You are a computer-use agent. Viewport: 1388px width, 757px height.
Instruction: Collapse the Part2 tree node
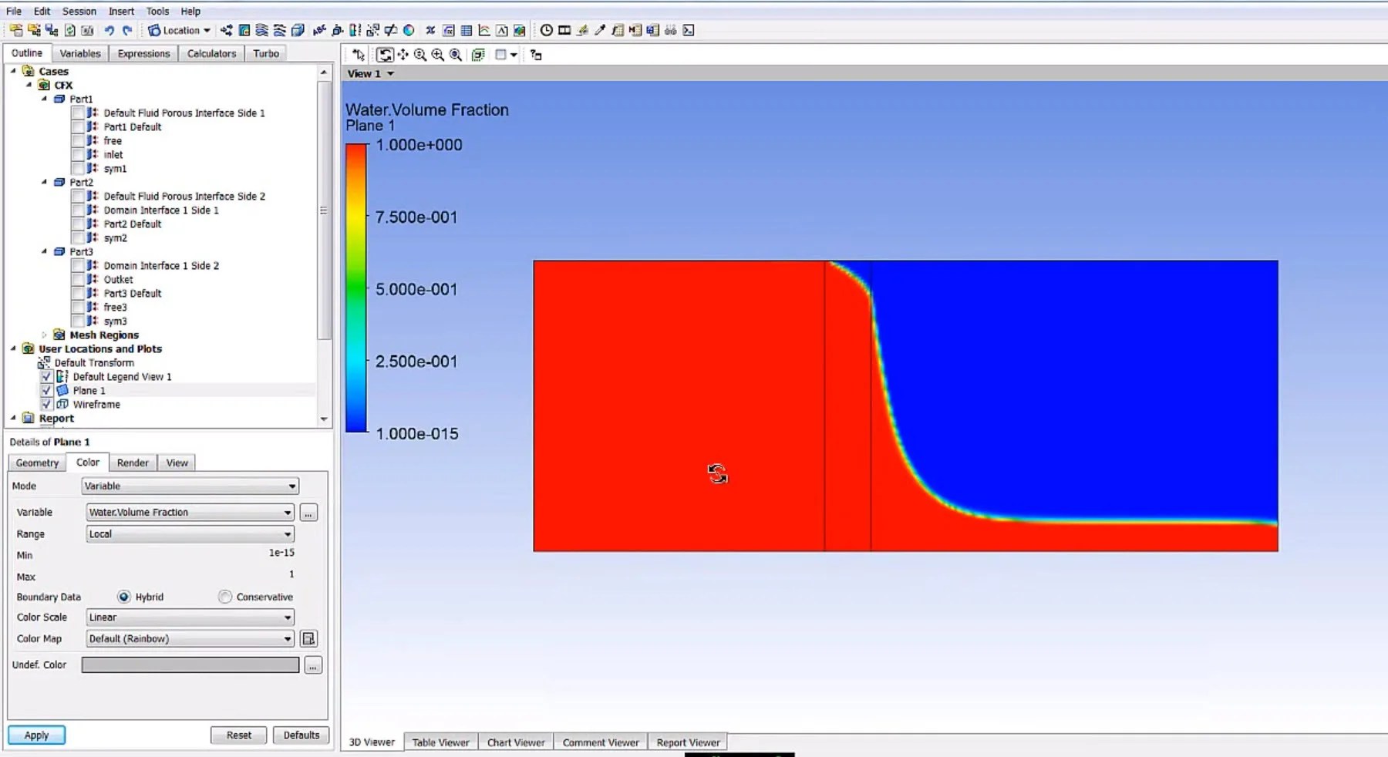point(45,182)
